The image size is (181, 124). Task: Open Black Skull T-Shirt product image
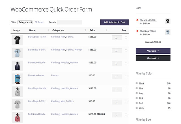point(17,40)
